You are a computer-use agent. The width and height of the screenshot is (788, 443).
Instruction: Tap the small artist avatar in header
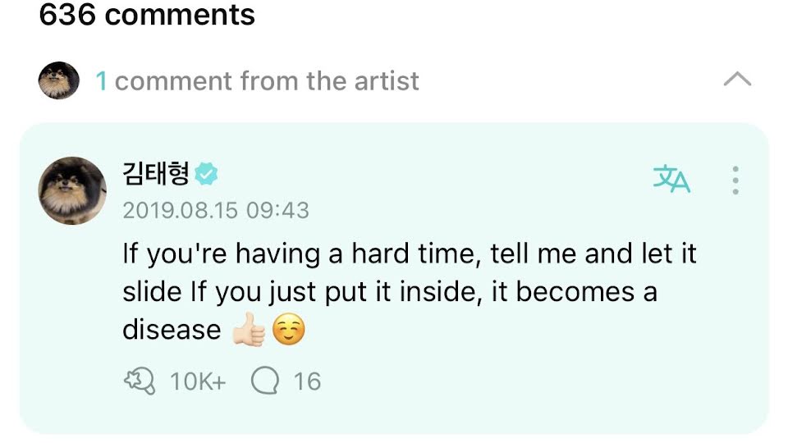pos(59,80)
